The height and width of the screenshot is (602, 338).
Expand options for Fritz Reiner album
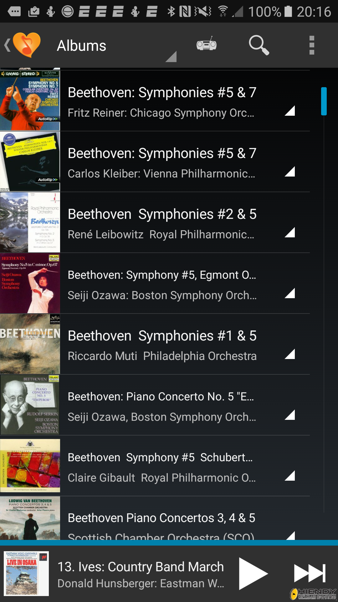tap(290, 111)
